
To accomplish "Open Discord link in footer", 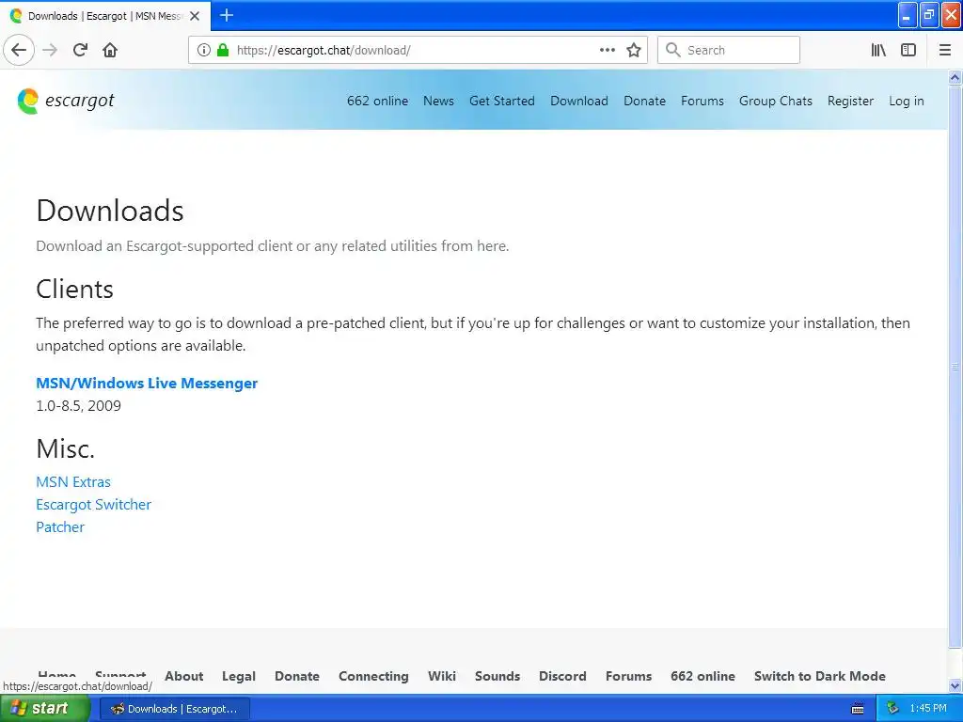I will coord(562,676).
